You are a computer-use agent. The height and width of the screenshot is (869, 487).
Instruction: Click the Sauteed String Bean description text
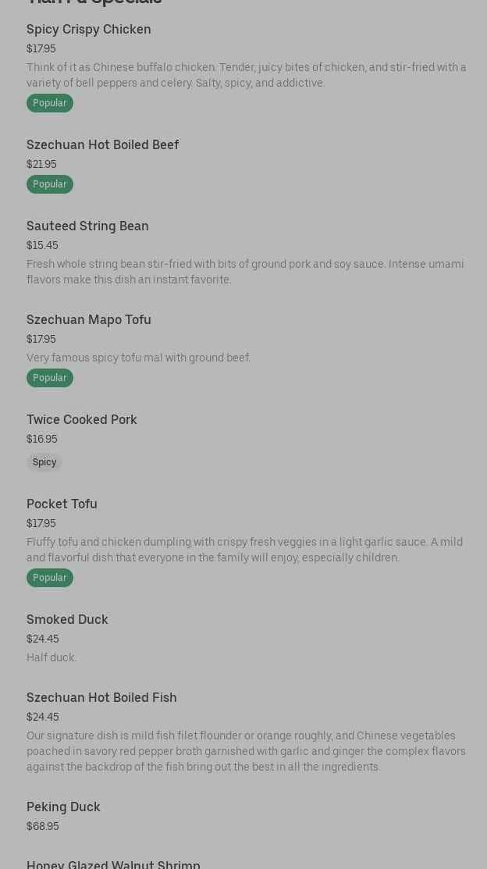pos(245,272)
